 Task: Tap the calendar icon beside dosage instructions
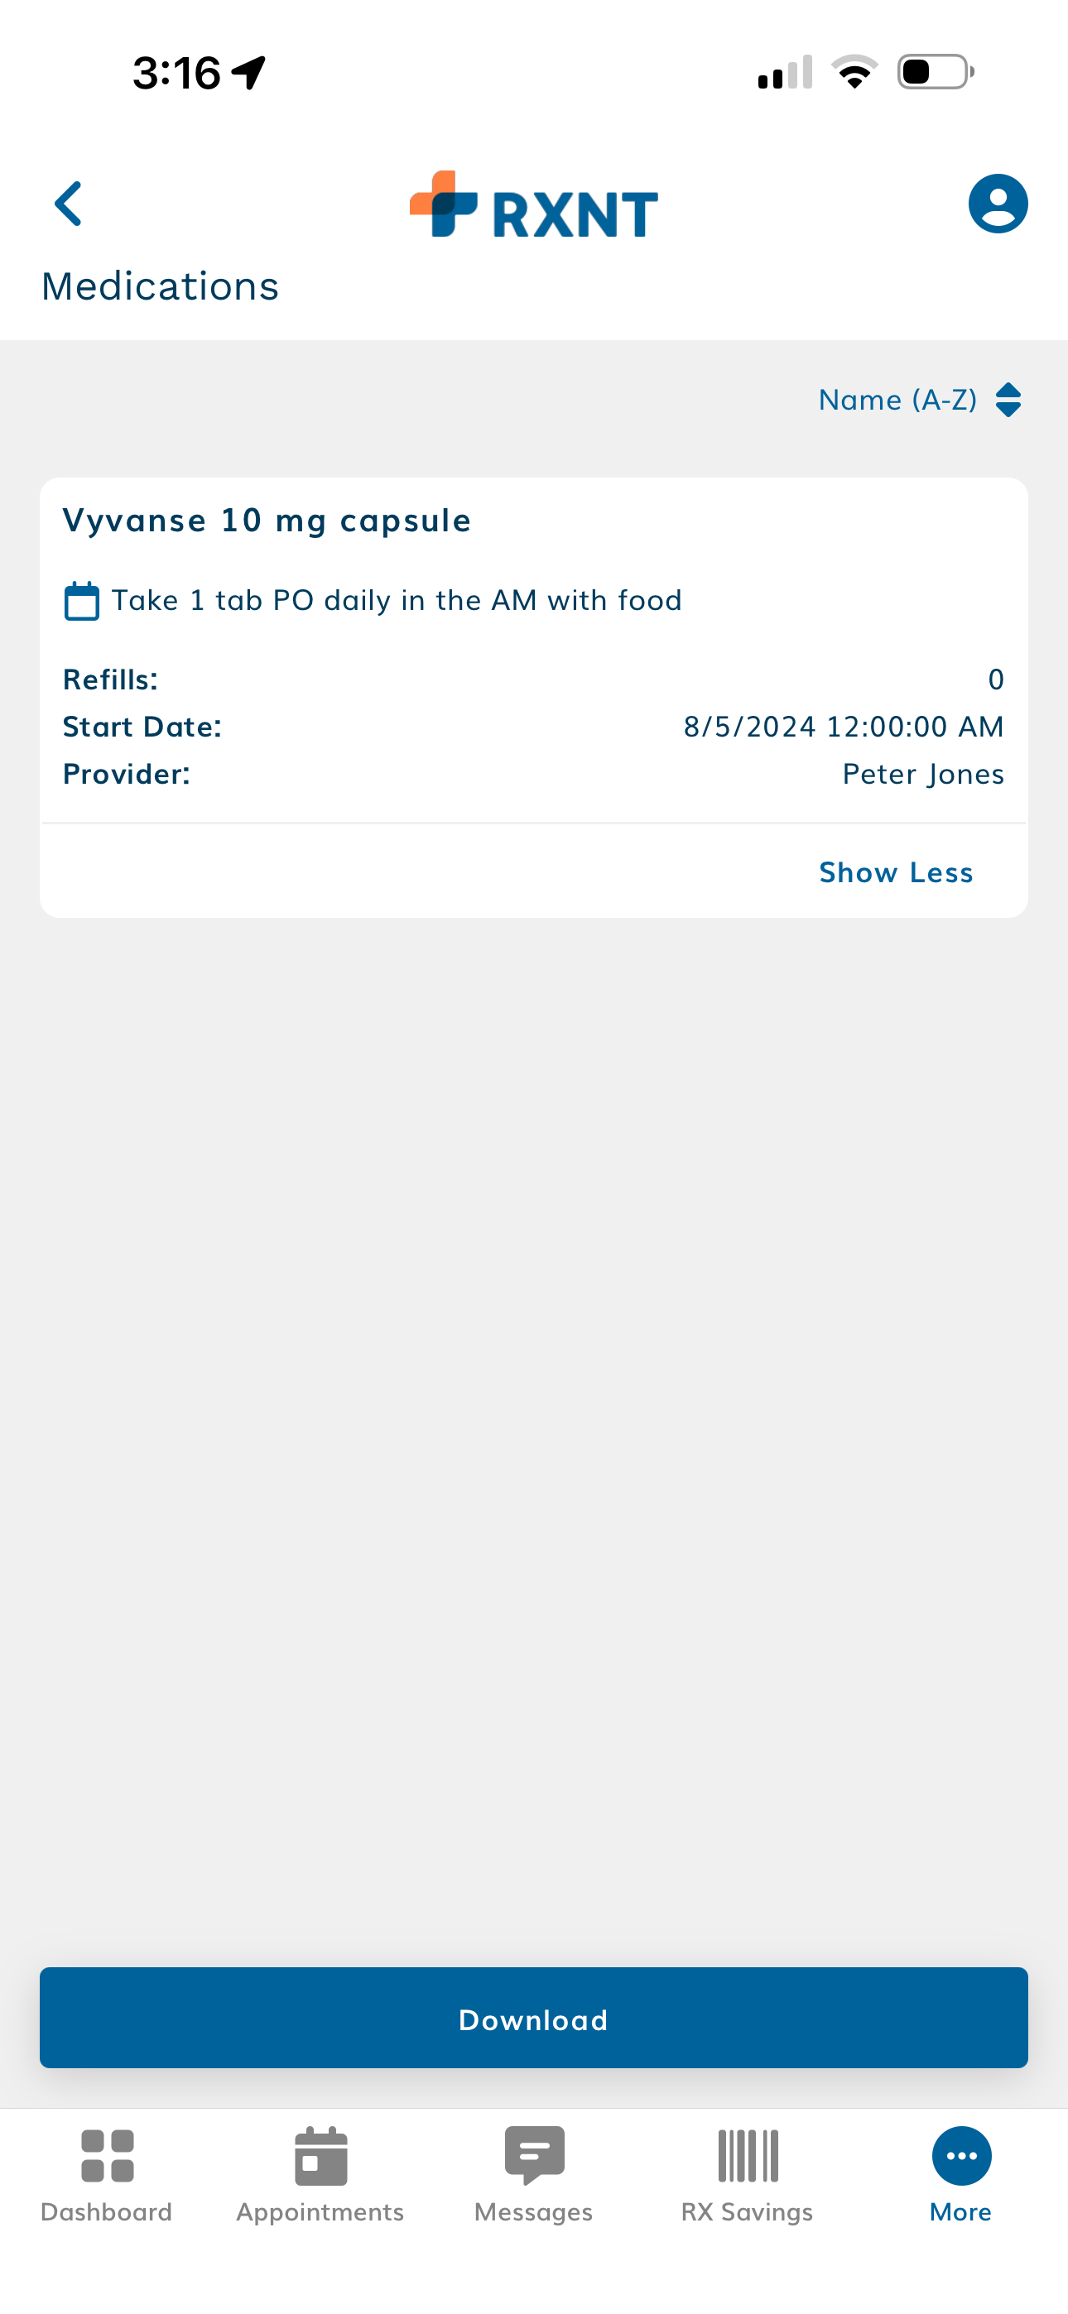82,601
